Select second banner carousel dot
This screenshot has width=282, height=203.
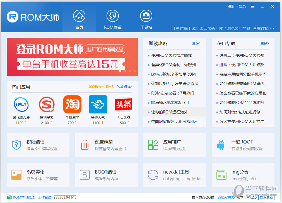point(125,71)
